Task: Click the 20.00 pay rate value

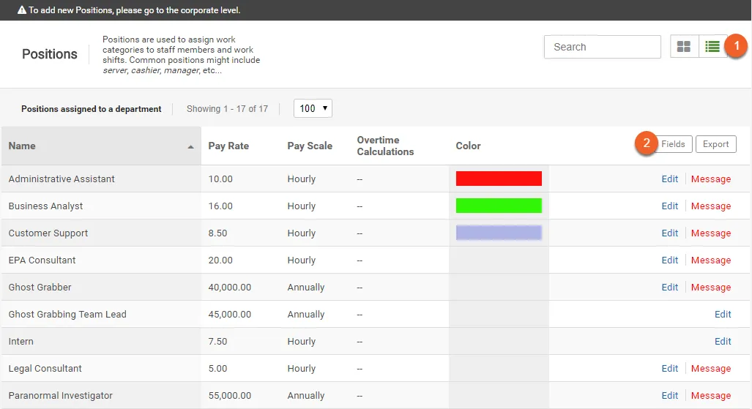Action: (220, 260)
